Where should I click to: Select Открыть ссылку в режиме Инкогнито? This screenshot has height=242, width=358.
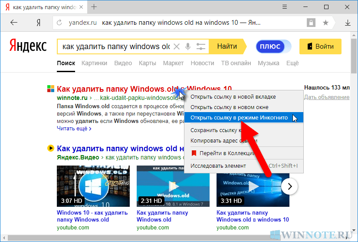239,118
